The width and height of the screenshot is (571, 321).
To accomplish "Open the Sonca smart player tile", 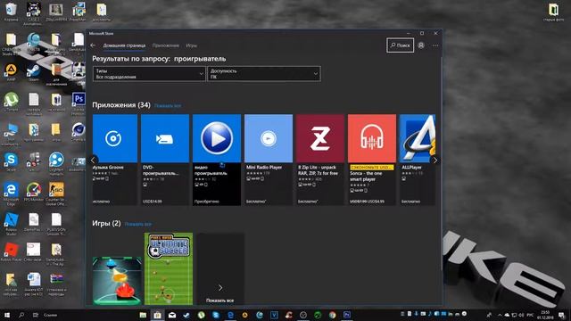I will (x=372, y=160).
